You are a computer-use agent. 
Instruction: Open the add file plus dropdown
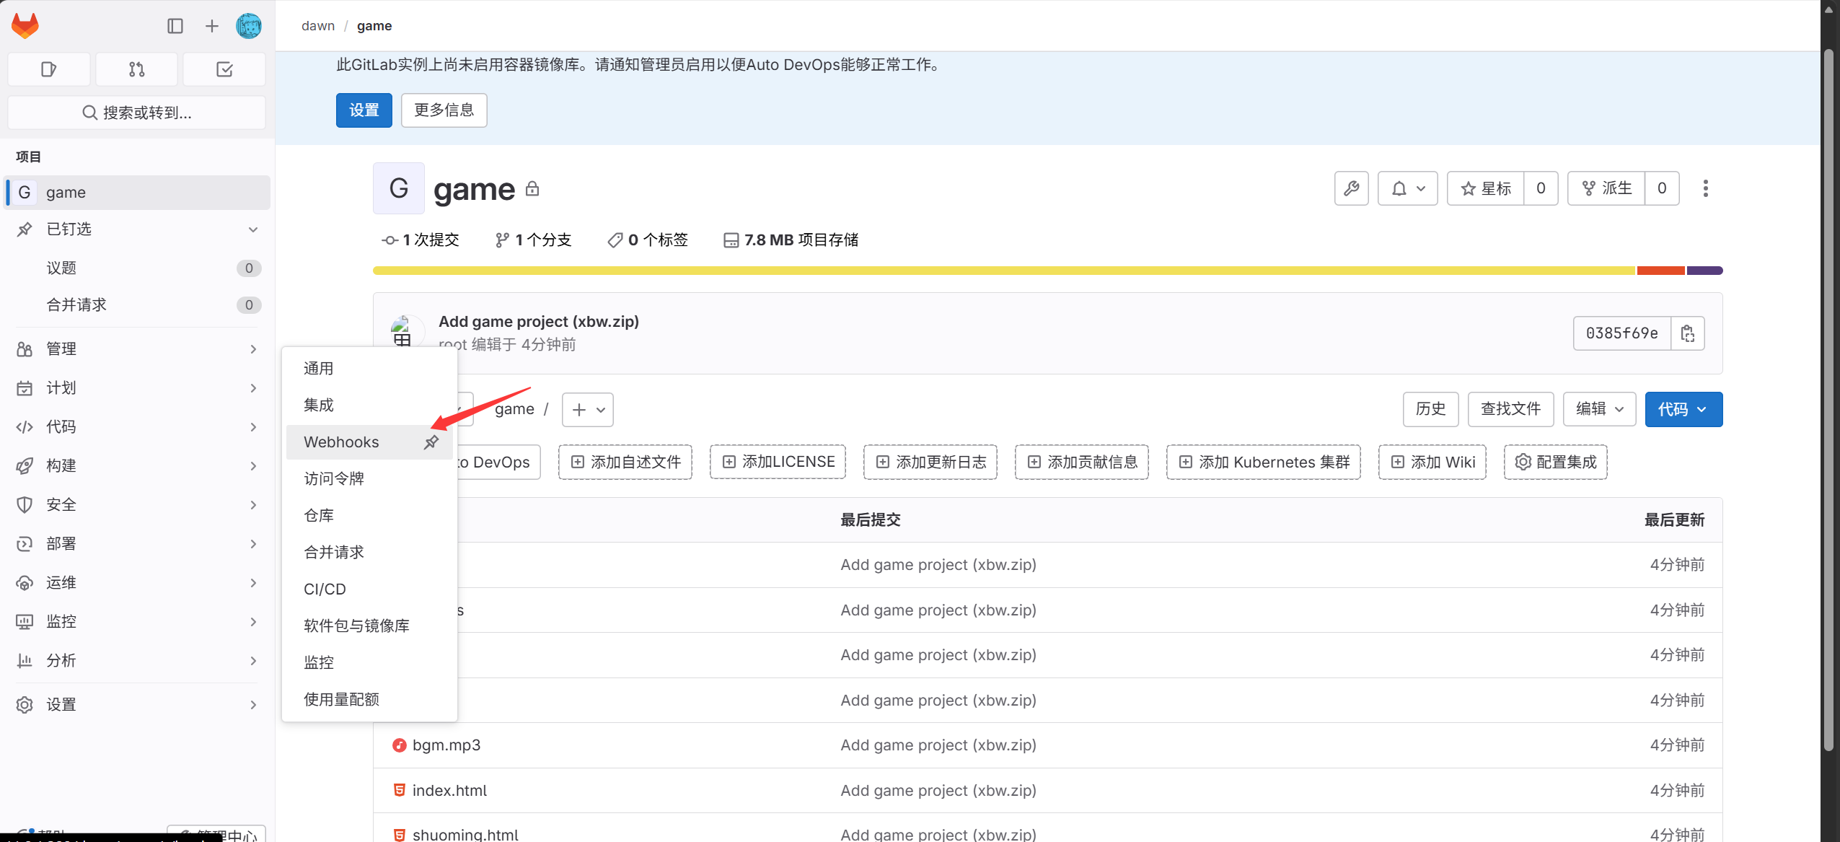(x=587, y=410)
